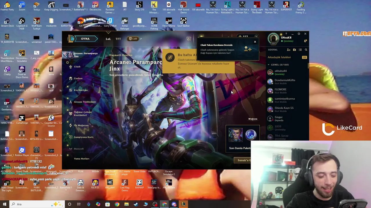Open Task View on taskbar
371x208 pixels.
click(x=79, y=204)
